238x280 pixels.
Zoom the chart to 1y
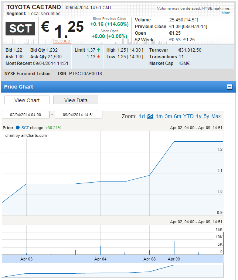coord(198,116)
